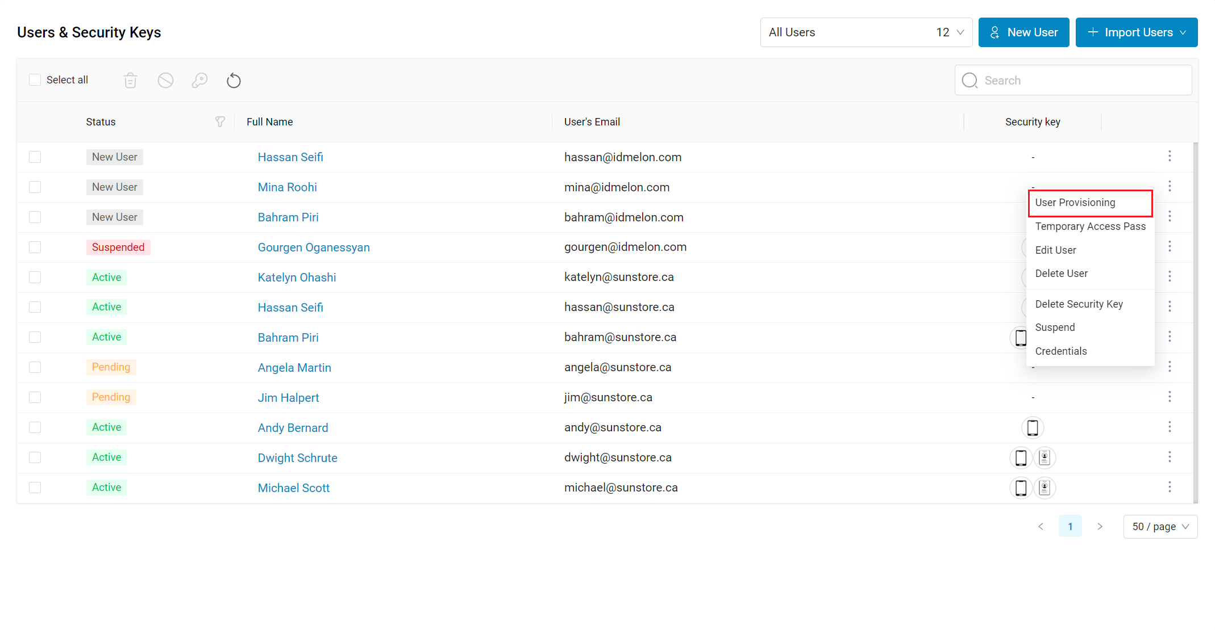Screen dimensions: 1215x630
Task: Open the three-dot menu for Michael Scott
Action: pyautogui.click(x=1170, y=487)
